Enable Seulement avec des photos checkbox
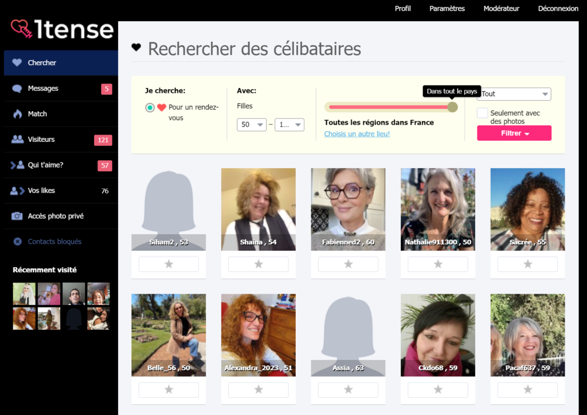This screenshot has width=587, height=415. 482,113
